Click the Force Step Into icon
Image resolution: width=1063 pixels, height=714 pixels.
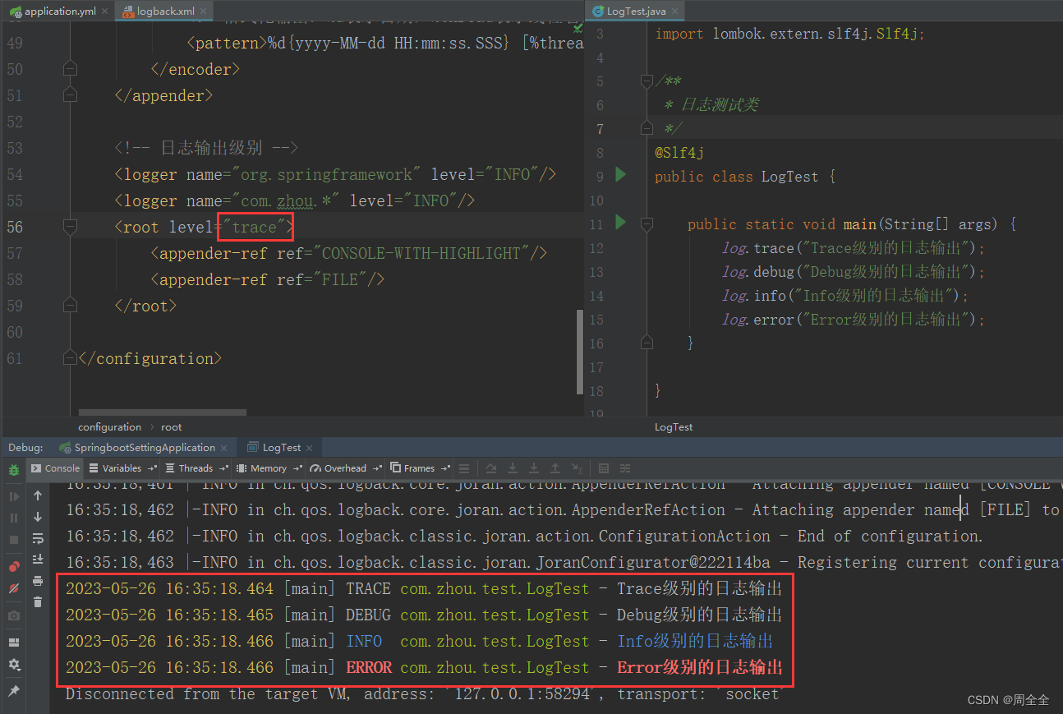[534, 468]
